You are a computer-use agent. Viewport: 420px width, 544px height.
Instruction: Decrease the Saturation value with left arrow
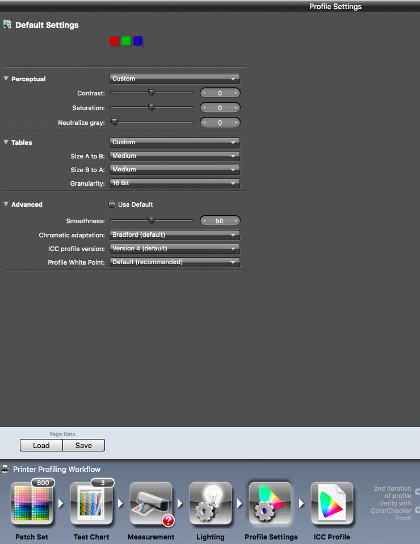(204, 108)
